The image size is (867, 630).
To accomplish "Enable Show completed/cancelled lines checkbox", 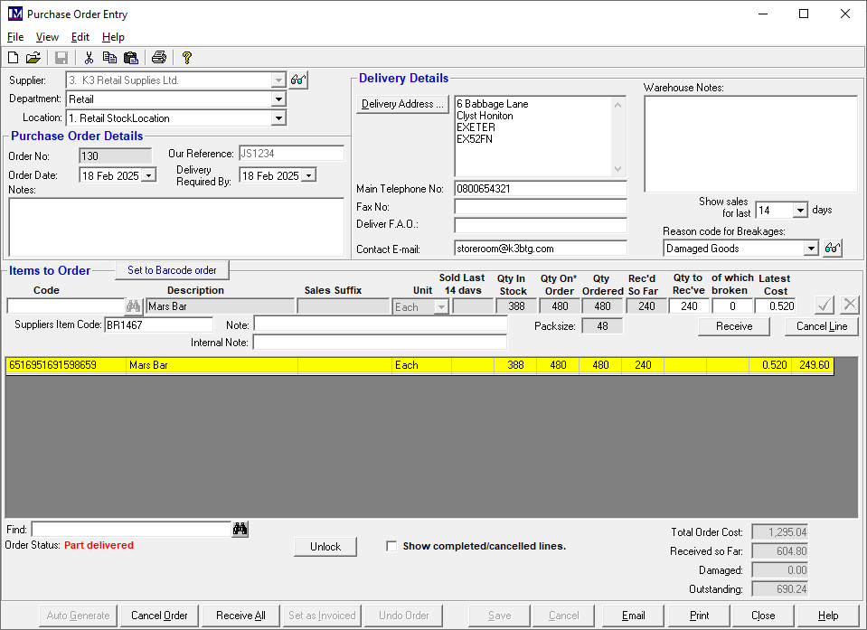I will click(391, 546).
